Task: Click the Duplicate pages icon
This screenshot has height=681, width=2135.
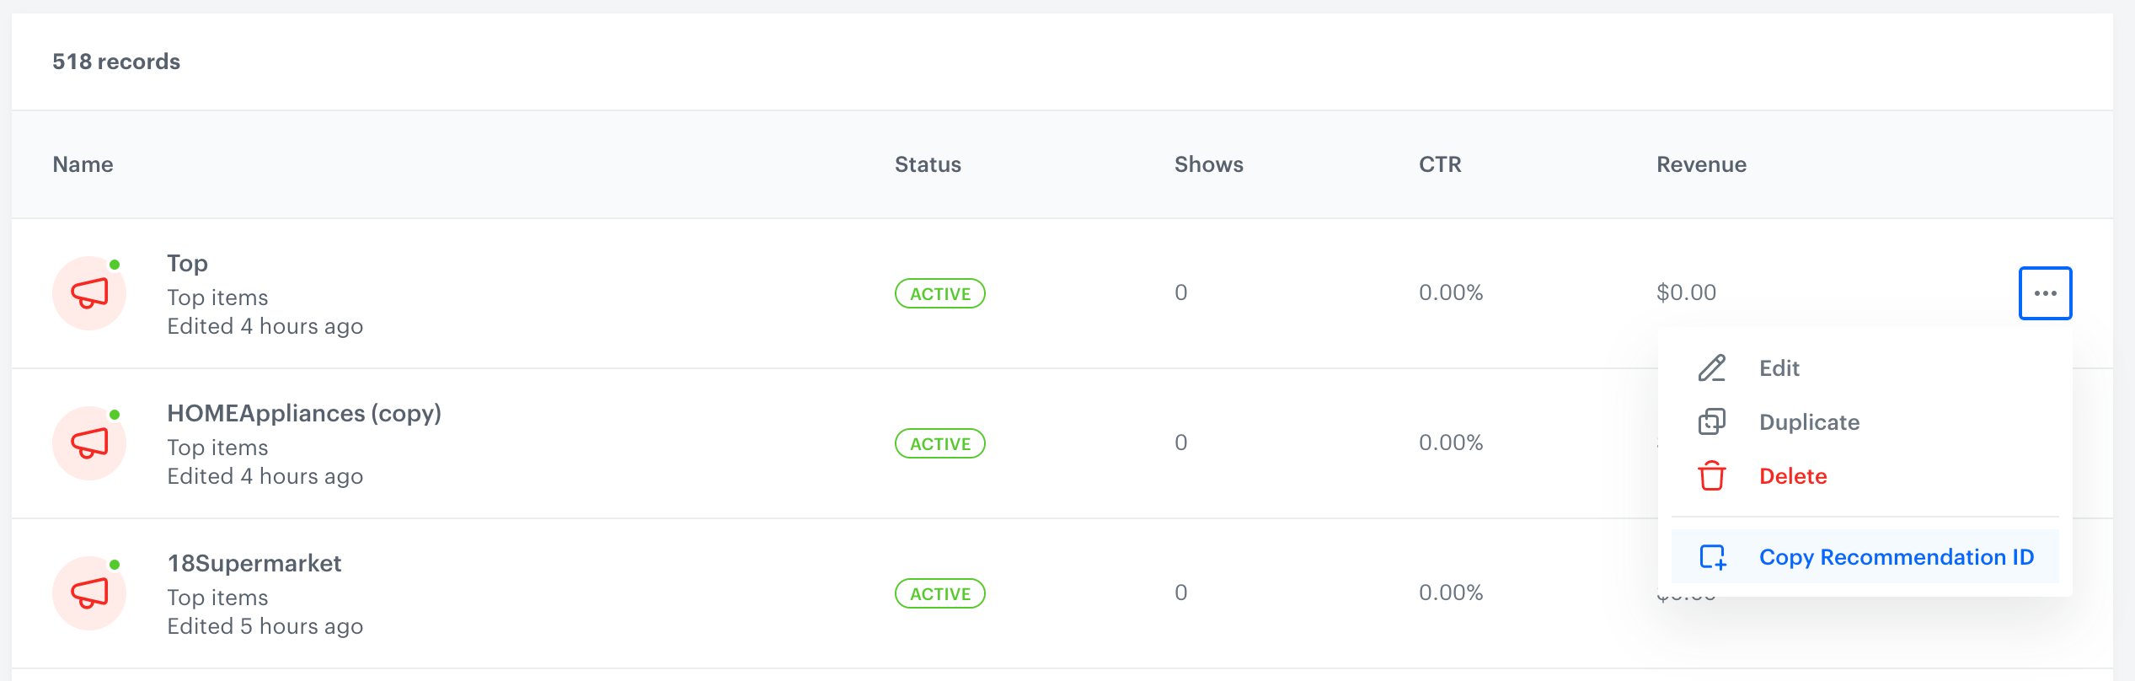Action: coord(1710,422)
